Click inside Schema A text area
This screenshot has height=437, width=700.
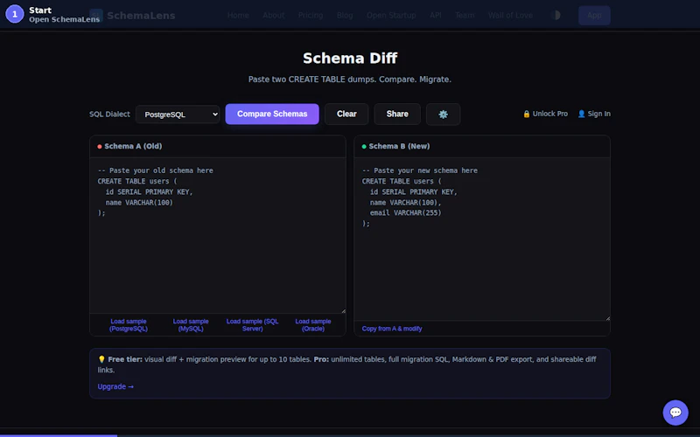click(218, 235)
